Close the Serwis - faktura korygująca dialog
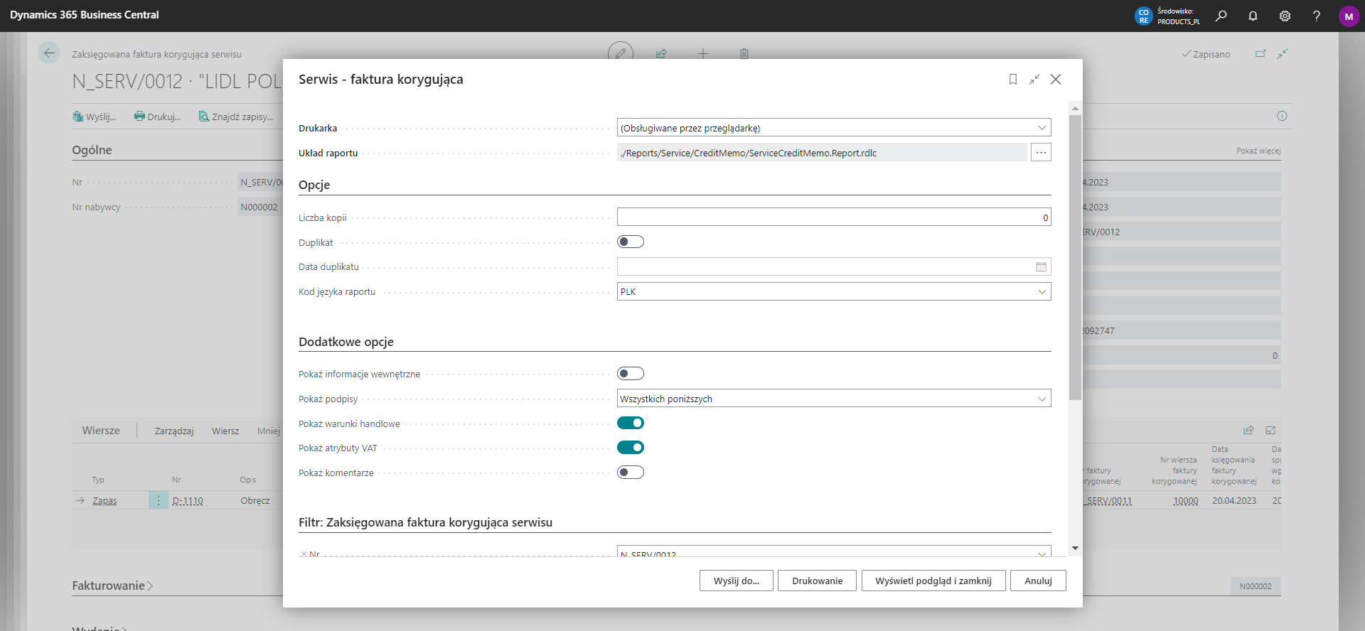Image resolution: width=1365 pixels, height=631 pixels. click(1056, 80)
